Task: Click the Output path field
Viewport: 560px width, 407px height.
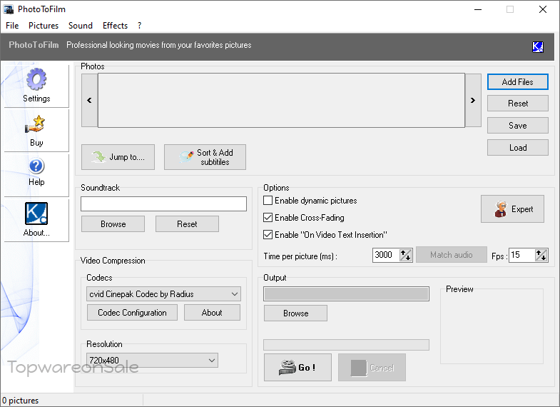Action: (347, 293)
